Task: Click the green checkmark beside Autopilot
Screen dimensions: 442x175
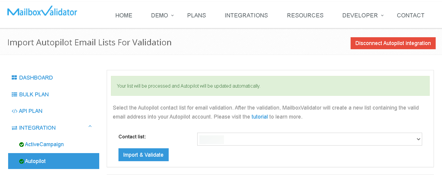Action: (x=21, y=161)
